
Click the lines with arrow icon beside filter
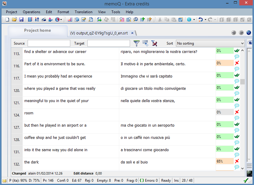(x=145, y=43)
